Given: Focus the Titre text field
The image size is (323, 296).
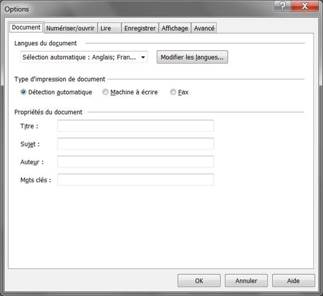Looking at the screenshot, I should (136, 126).
